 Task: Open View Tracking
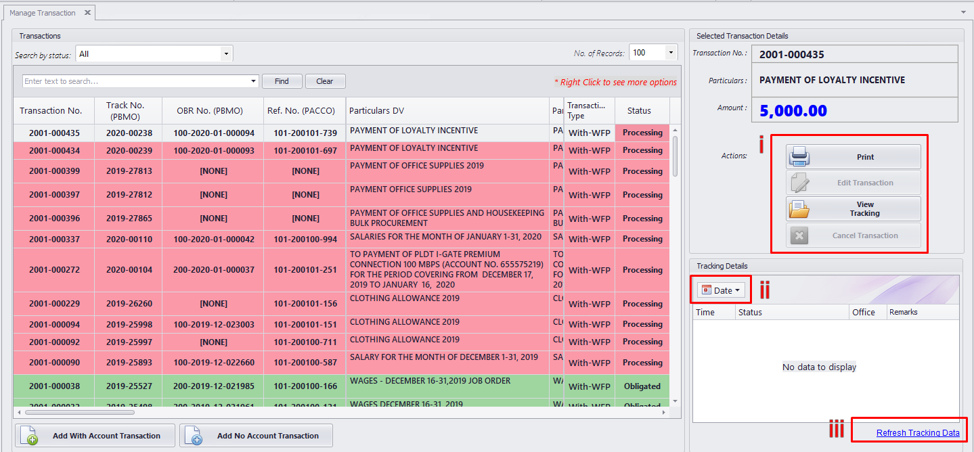854,209
